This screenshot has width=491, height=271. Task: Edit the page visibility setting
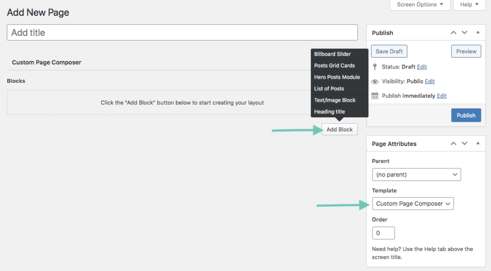coord(430,81)
